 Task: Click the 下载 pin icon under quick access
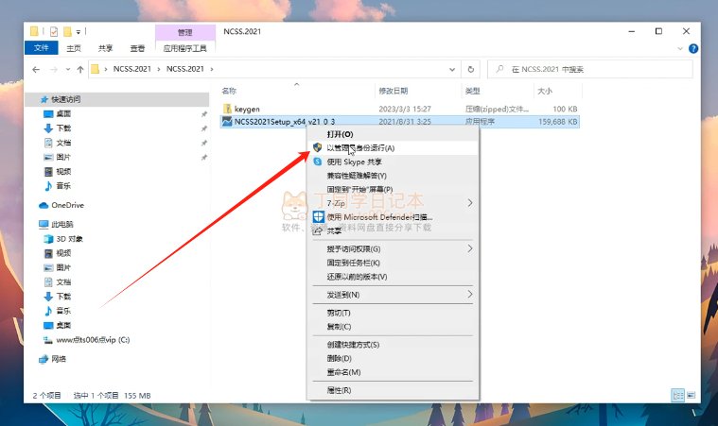point(203,128)
